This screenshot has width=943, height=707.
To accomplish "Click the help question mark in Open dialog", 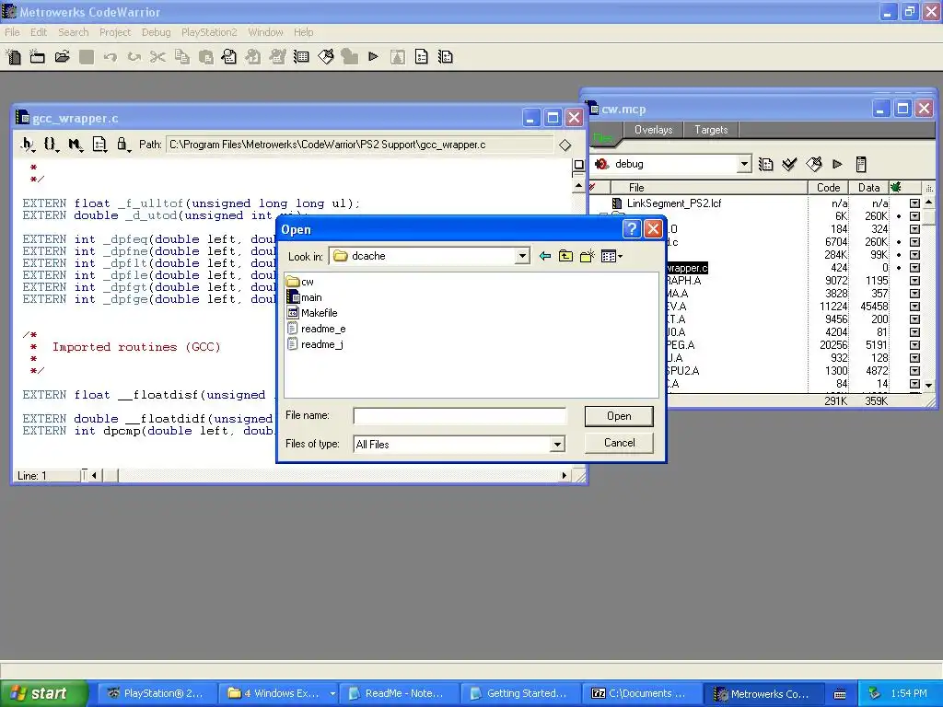I will pos(631,229).
